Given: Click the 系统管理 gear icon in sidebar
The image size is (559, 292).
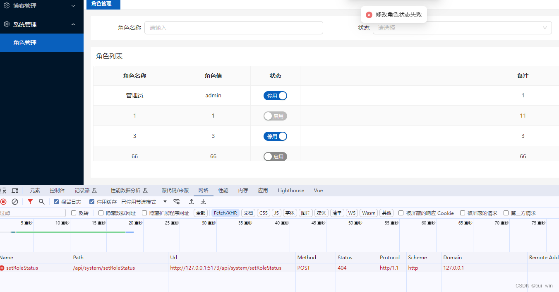Looking at the screenshot, I should tap(7, 24).
